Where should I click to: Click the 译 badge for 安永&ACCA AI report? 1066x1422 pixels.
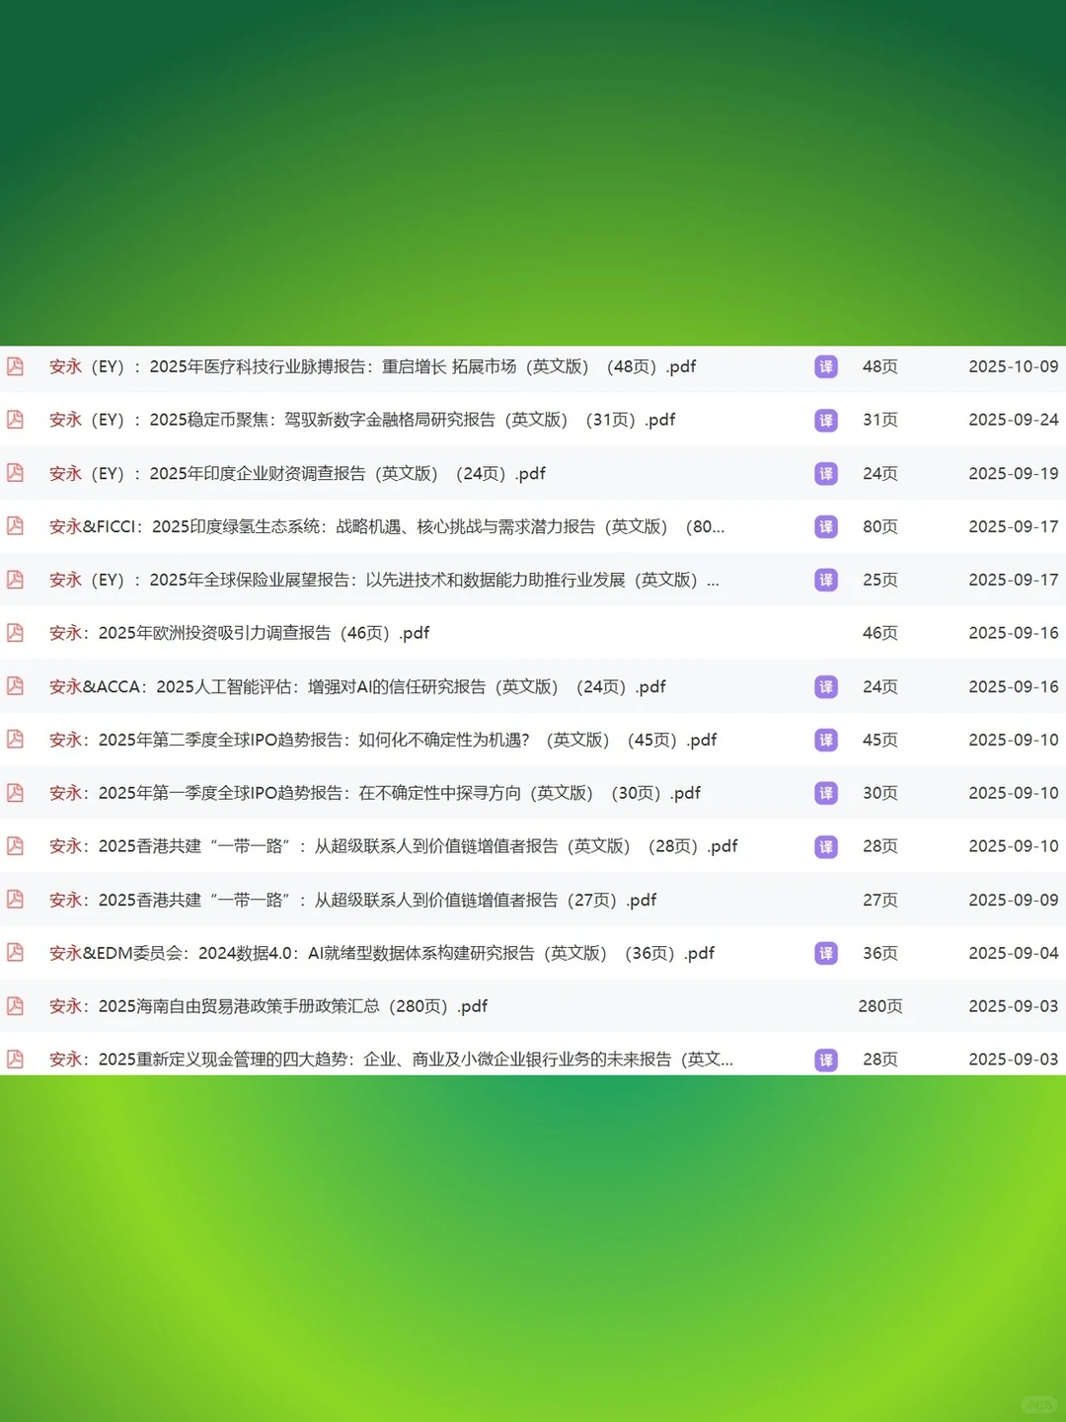click(x=826, y=686)
